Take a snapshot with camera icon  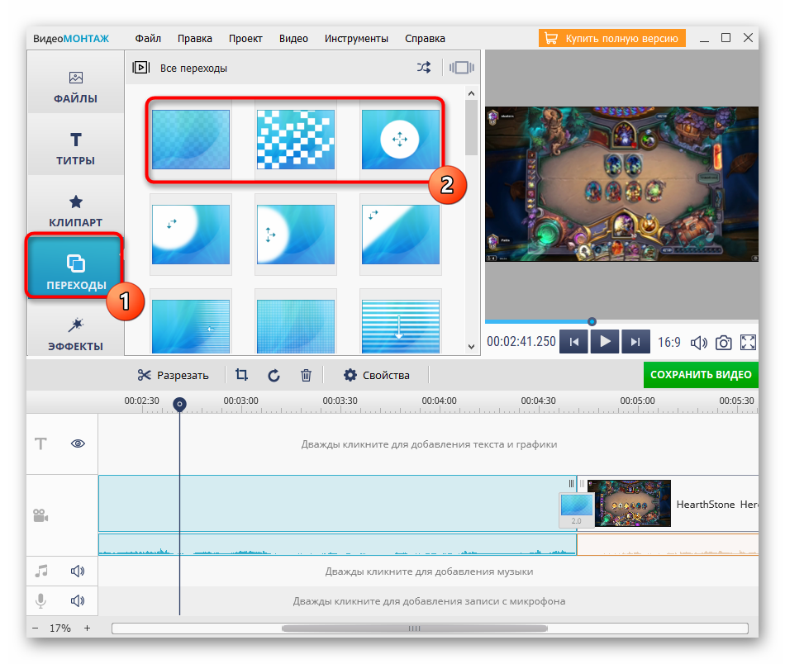[x=723, y=342]
